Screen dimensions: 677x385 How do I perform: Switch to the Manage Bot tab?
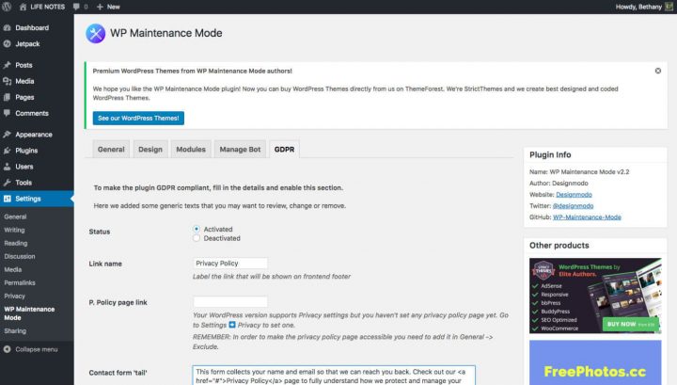[240, 149]
